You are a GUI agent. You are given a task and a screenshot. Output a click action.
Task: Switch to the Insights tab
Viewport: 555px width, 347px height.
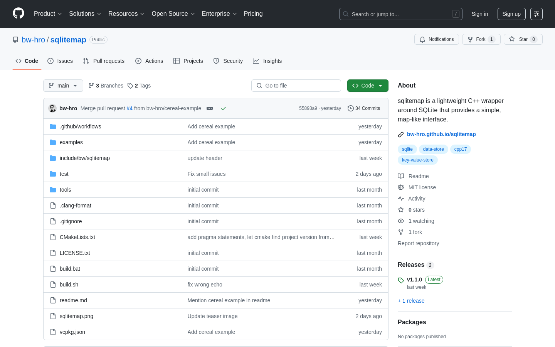point(267,61)
